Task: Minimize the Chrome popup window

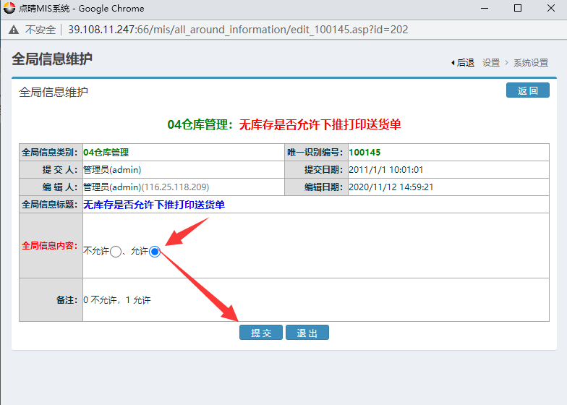Action: click(484, 9)
